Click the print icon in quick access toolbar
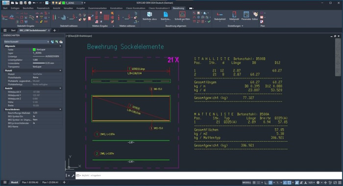This screenshot has height=186, width=343. [x=29, y=3]
